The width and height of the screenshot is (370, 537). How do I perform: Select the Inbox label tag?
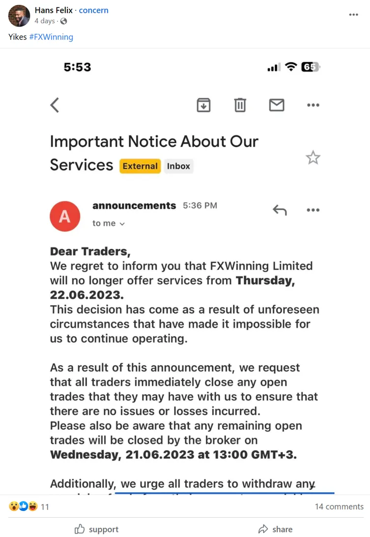click(x=178, y=166)
